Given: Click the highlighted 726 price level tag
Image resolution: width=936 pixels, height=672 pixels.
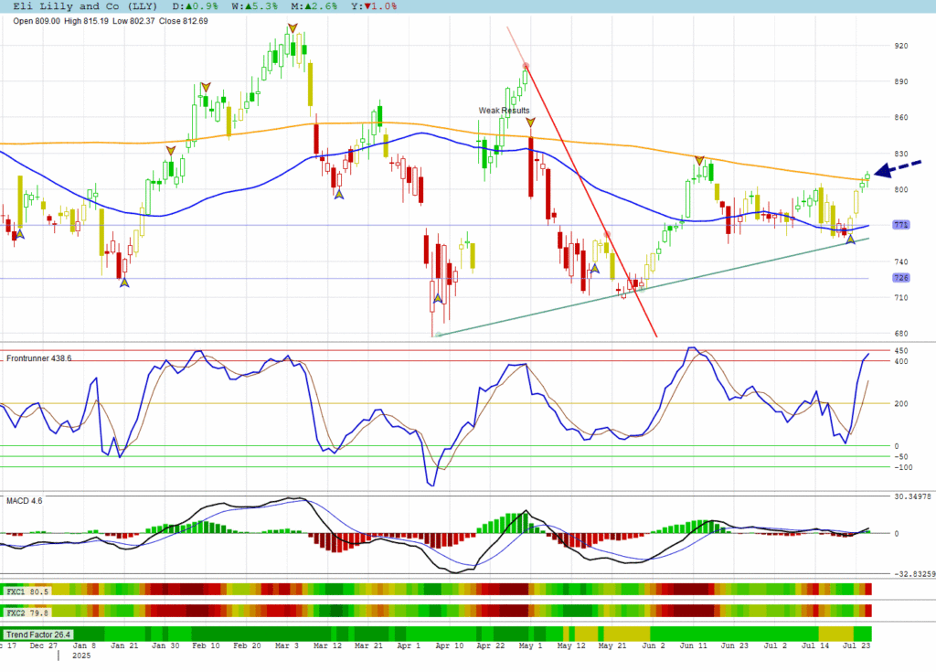Looking at the screenshot, I should [x=900, y=278].
